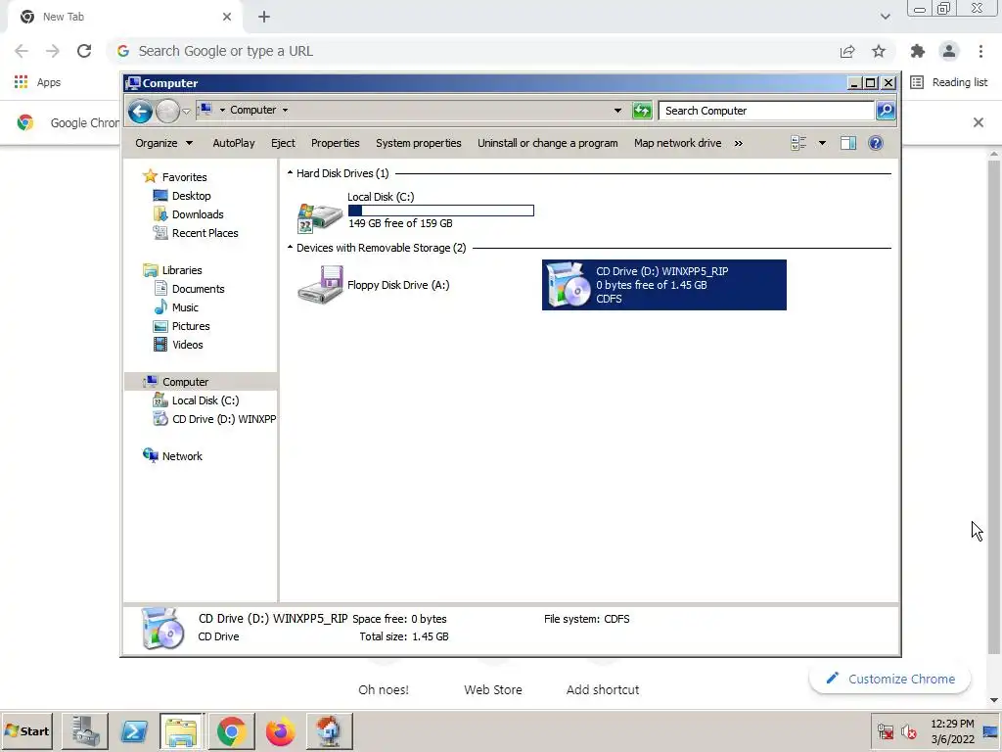
Task: Click the network tray icon
Action: point(886,730)
